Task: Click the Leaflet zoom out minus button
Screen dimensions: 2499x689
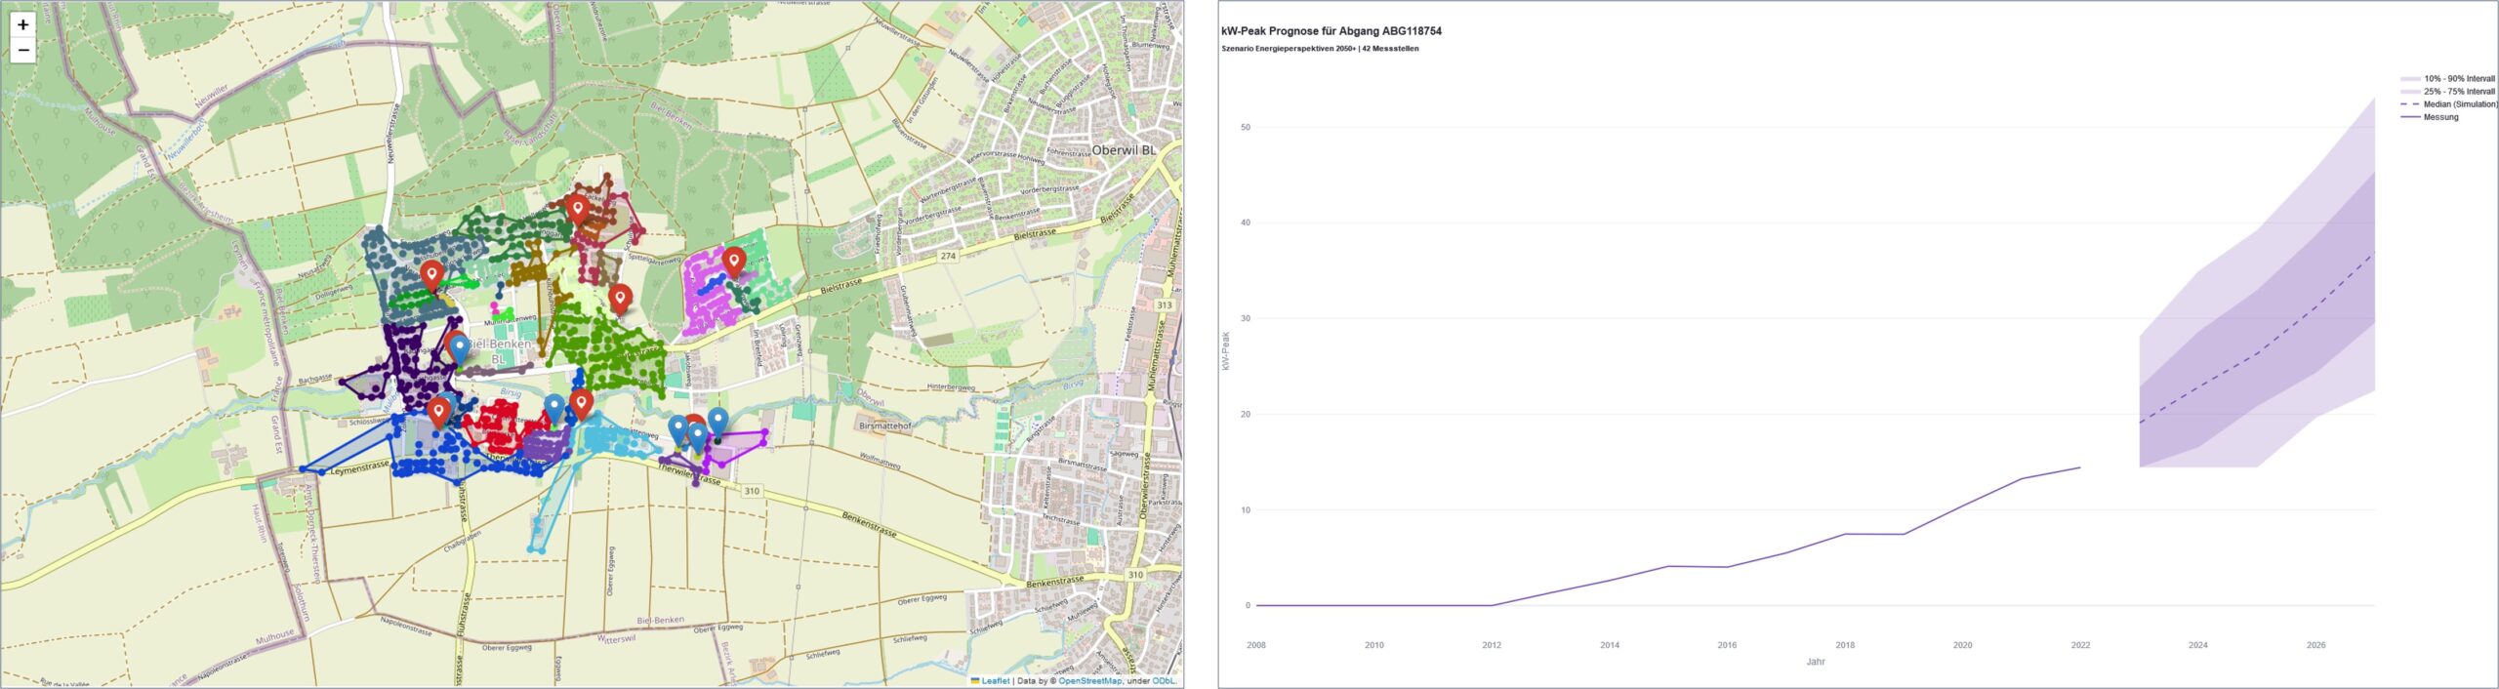Action: point(22,50)
